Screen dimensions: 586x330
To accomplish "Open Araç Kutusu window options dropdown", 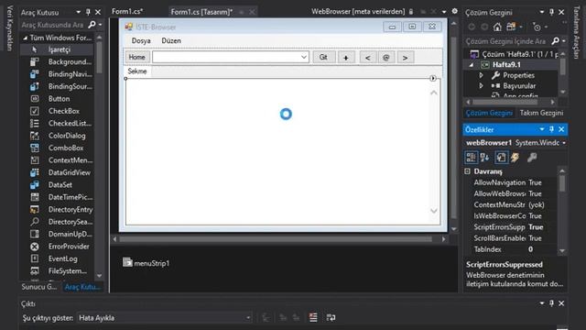I will click(79, 12).
